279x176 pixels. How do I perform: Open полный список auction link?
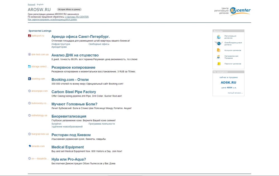pos(235,93)
